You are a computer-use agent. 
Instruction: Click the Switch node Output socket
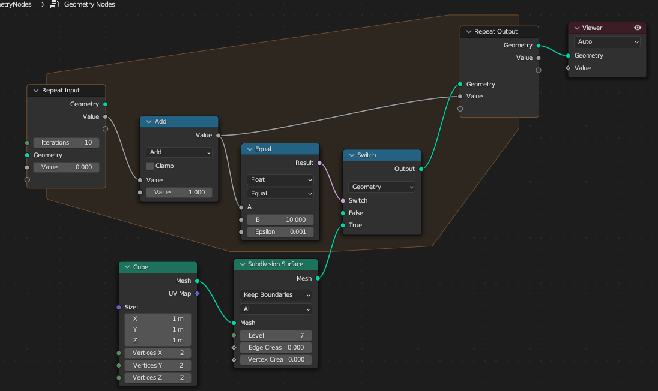[421, 169]
